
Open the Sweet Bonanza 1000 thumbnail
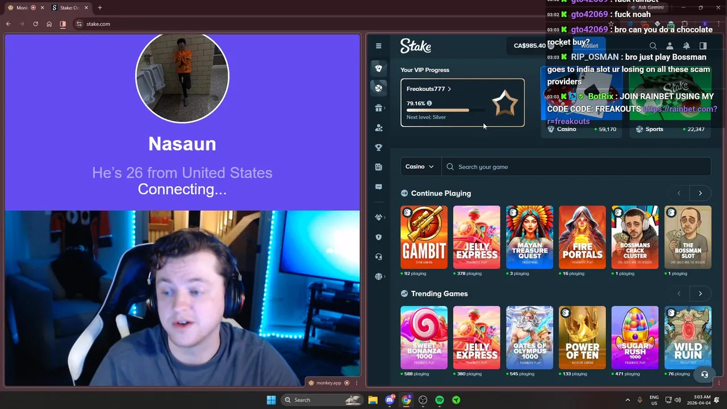point(424,337)
